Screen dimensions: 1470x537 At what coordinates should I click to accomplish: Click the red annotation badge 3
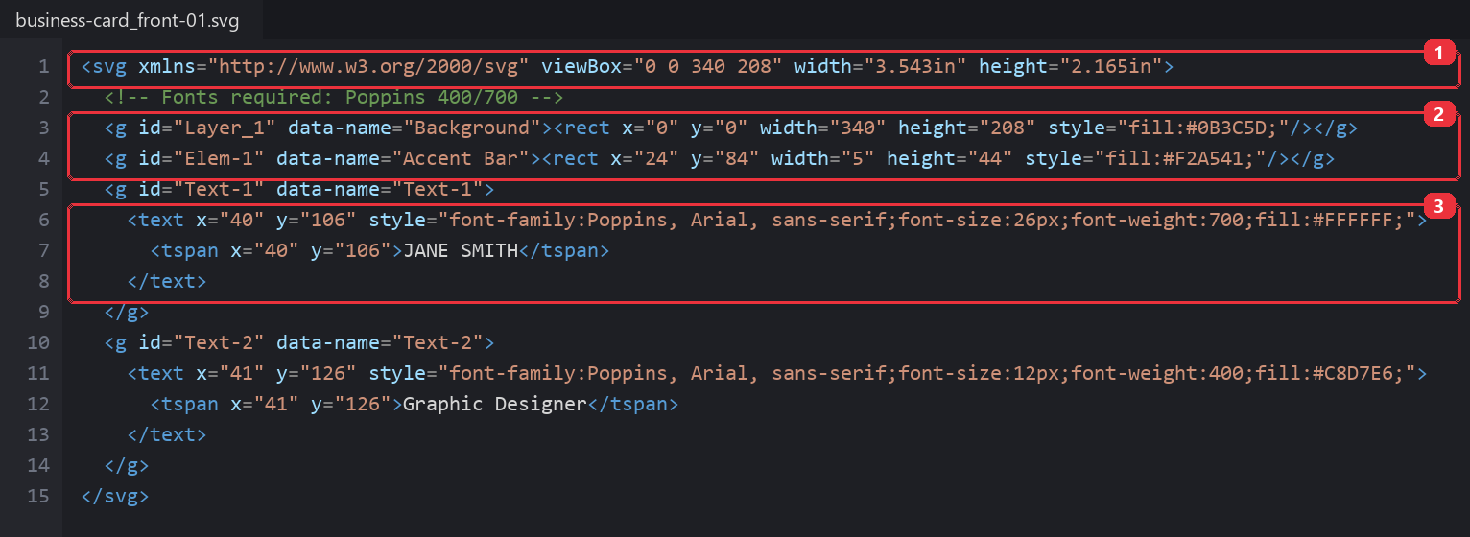click(x=1437, y=206)
